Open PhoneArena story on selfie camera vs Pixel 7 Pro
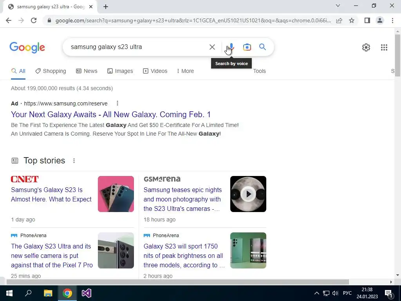Screen dimensions: 401x301 [52, 256]
